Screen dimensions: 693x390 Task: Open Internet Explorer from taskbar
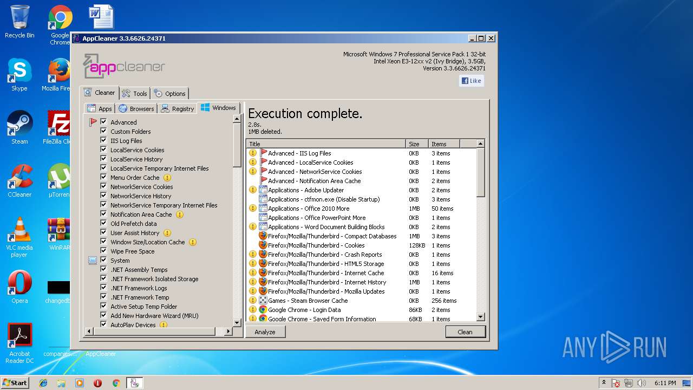point(43,383)
